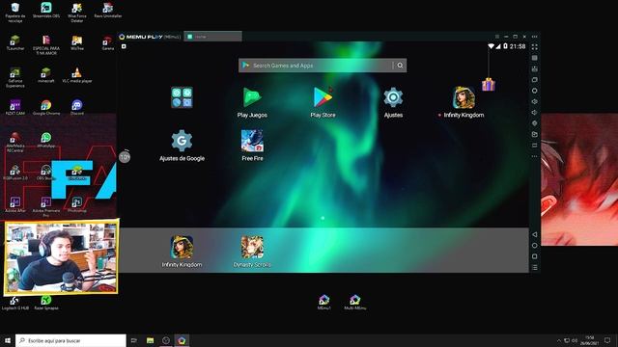The height and width of the screenshot is (347, 618).
Task: Launch Adobe Premiere Pro shortcut
Action: [x=46, y=207]
